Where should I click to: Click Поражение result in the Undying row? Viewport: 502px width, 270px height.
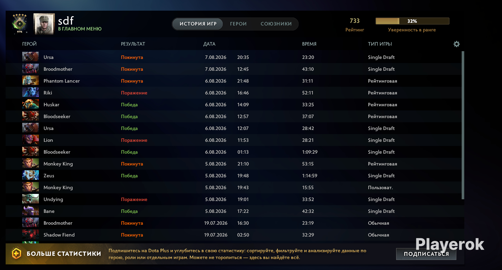tap(134, 199)
